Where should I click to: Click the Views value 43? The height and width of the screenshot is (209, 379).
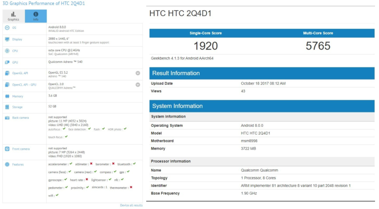[243, 91]
